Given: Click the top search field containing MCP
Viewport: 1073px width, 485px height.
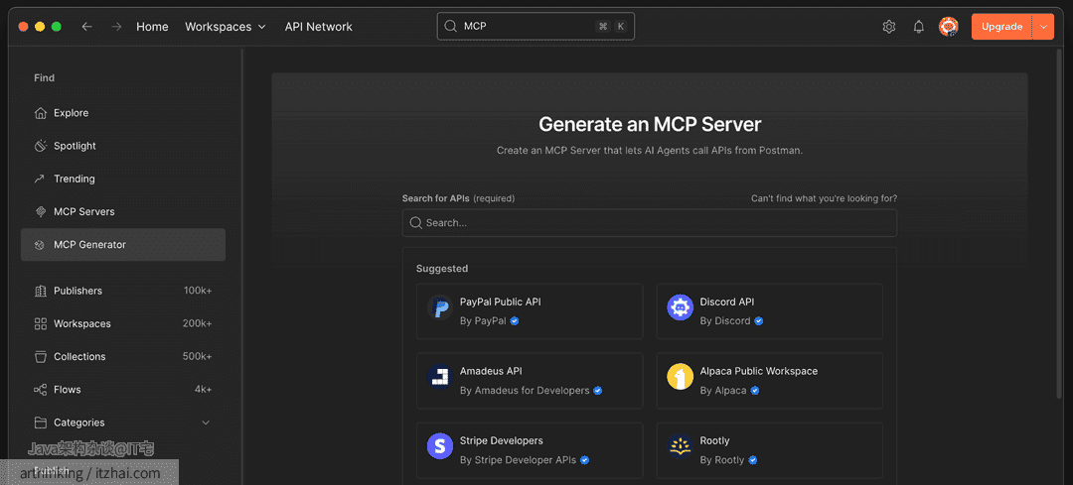Looking at the screenshot, I should [536, 26].
